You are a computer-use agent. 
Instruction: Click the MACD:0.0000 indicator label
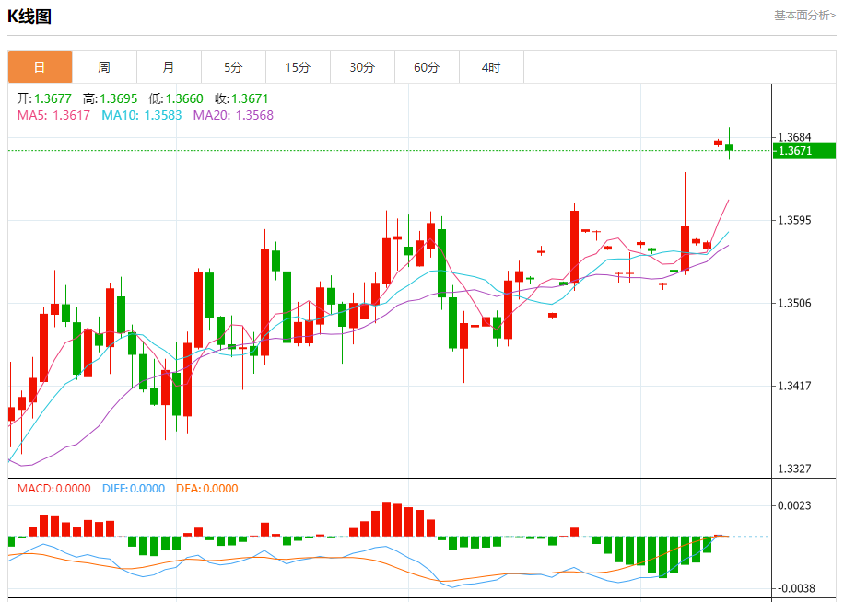(53, 489)
